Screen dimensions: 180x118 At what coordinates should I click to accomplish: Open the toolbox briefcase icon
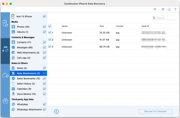coord(5,101)
